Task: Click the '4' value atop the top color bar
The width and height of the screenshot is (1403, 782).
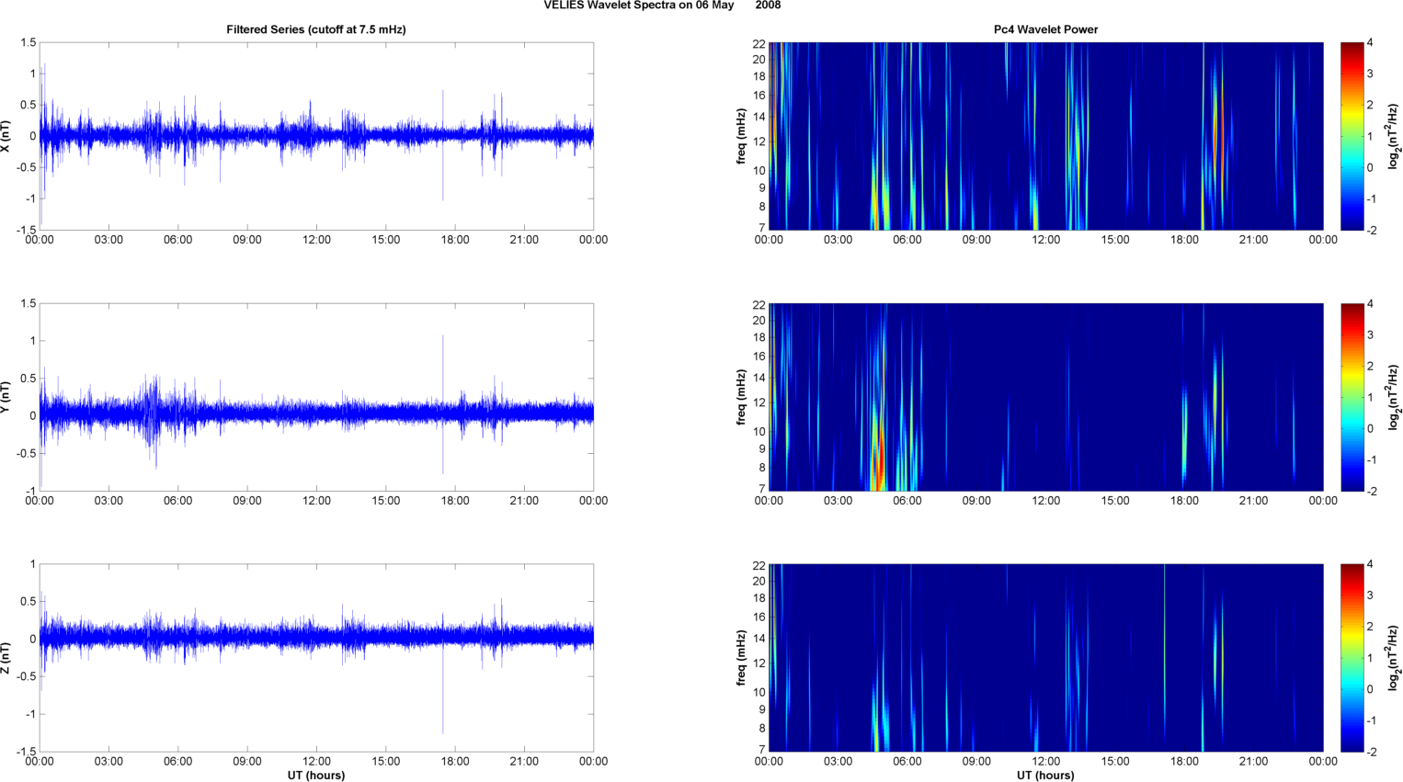Action: pyautogui.click(x=1370, y=43)
